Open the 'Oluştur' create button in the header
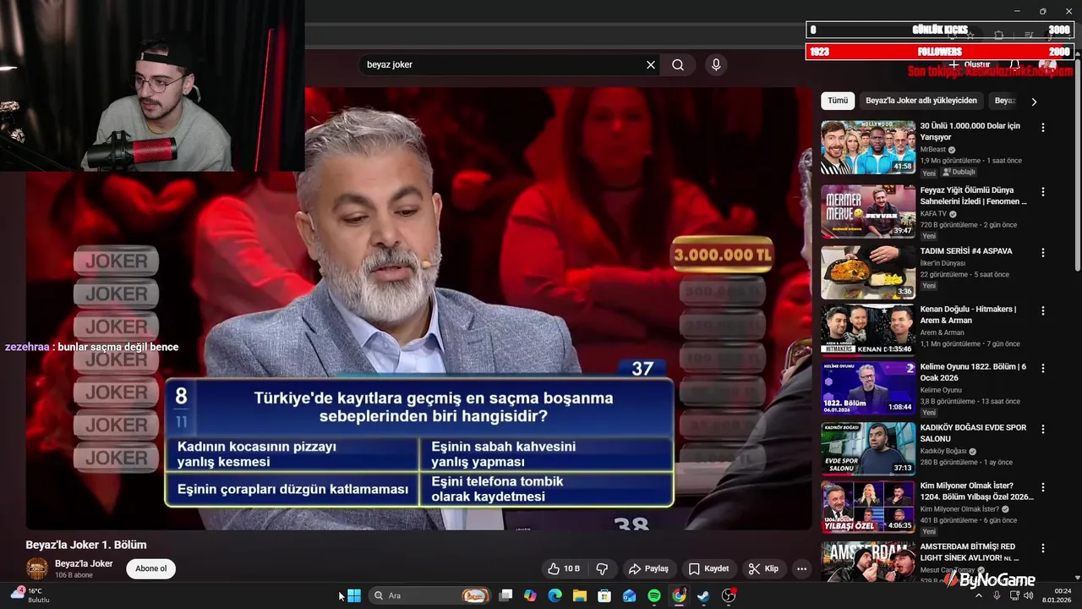This screenshot has width=1082, height=609. tap(970, 65)
